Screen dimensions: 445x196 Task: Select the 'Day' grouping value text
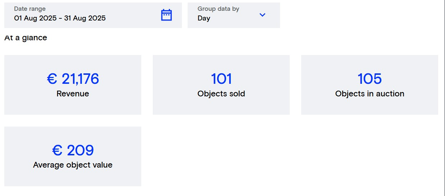[204, 18]
